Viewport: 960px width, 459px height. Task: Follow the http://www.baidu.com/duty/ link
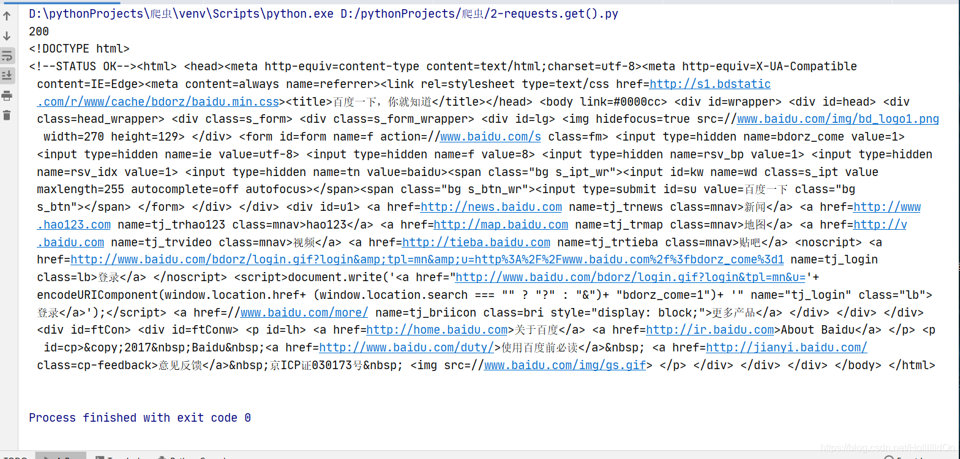click(407, 348)
